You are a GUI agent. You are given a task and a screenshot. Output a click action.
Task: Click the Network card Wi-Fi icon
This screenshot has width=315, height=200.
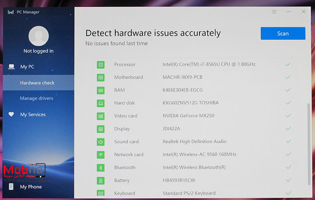(x=101, y=154)
